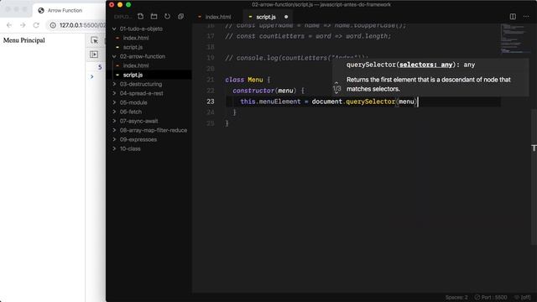Click the New Folder icon in explorer header
537x302 pixels.
coord(154,17)
